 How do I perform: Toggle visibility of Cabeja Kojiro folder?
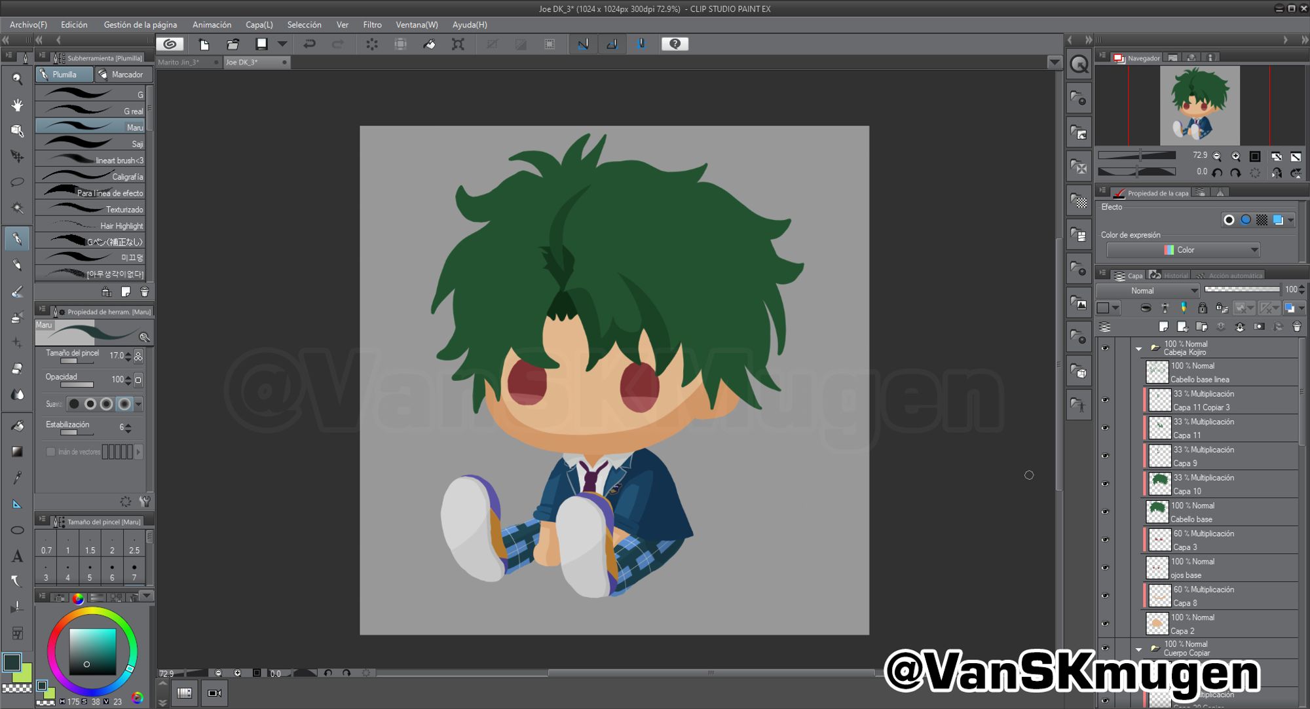(x=1106, y=348)
